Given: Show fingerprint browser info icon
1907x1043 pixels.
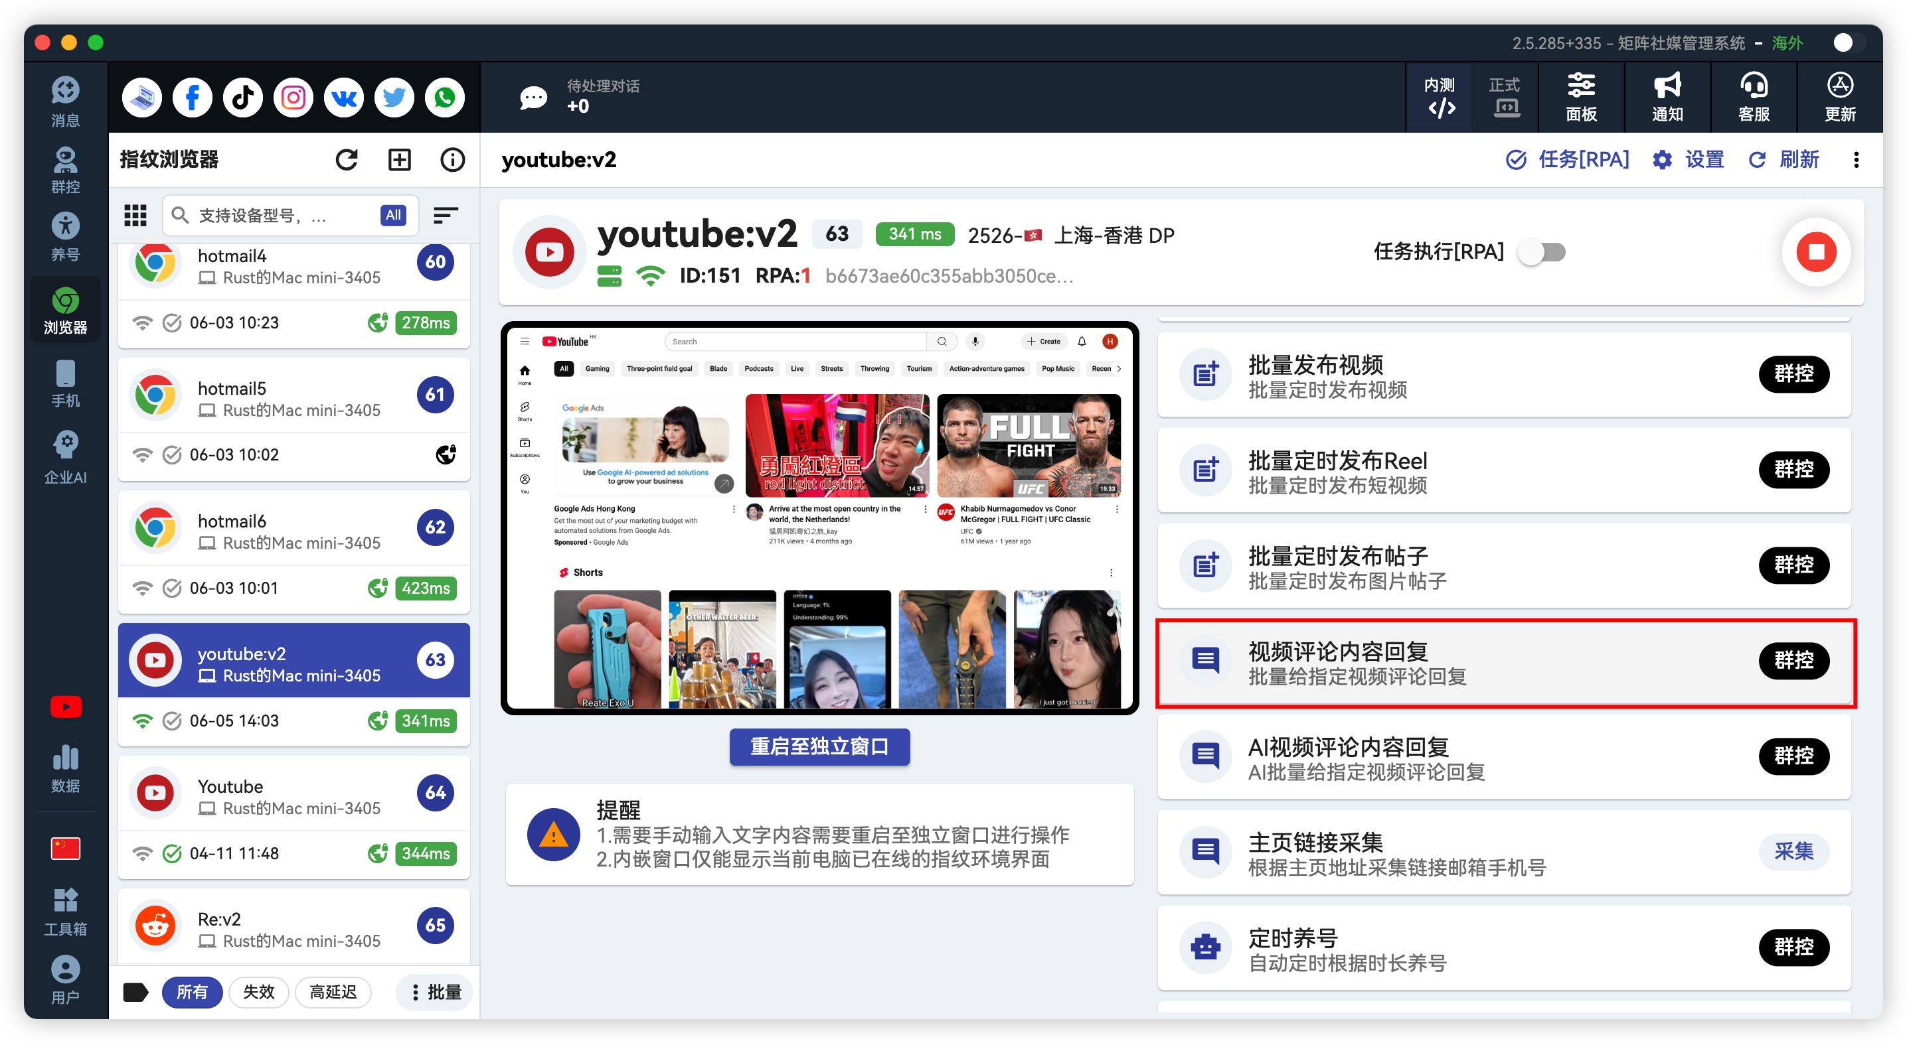Looking at the screenshot, I should [x=452, y=160].
